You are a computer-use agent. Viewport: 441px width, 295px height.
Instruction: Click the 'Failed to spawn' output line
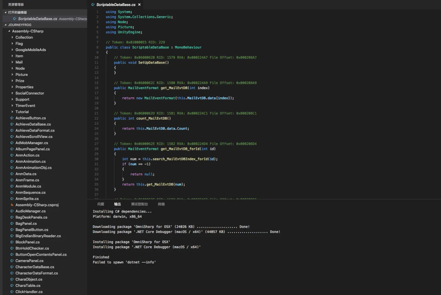124,262
